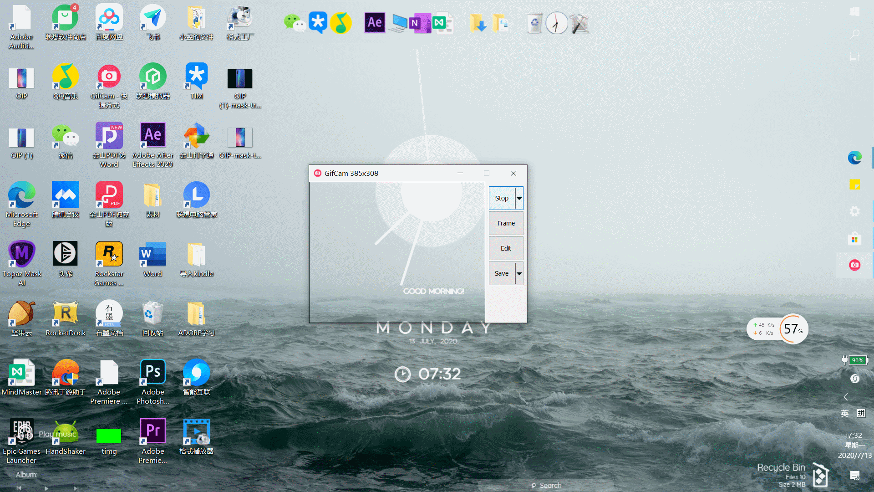Open the Edge icon in the right sidebar
This screenshot has width=874, height=492.
(854, 158)
